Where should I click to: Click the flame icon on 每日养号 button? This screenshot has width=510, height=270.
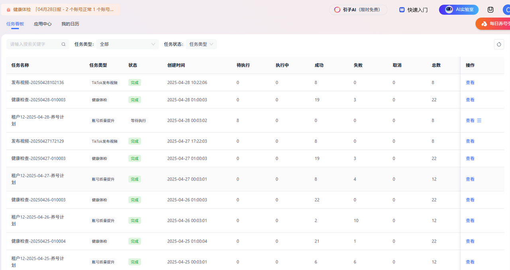(484, 24)
